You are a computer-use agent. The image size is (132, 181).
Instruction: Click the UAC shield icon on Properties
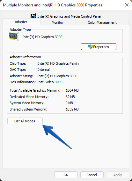point(91,47)
